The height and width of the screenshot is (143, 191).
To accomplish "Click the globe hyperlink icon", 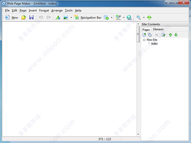I will (129, 17).
